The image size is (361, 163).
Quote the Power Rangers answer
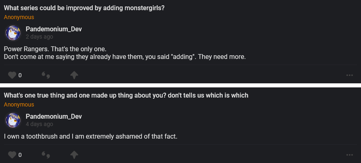pyautogui.click(x=46, y=75)
